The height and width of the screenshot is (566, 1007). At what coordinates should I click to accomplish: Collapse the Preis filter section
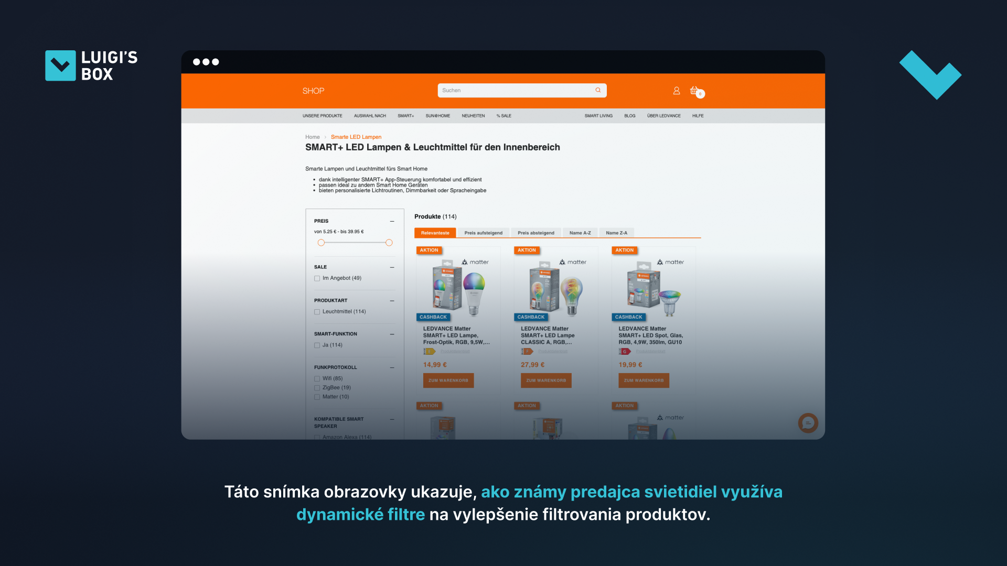pos(392,221)
